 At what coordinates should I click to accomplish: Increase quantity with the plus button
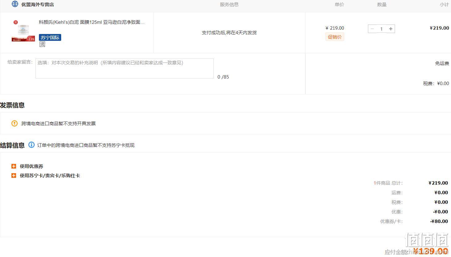pos(391,29)
